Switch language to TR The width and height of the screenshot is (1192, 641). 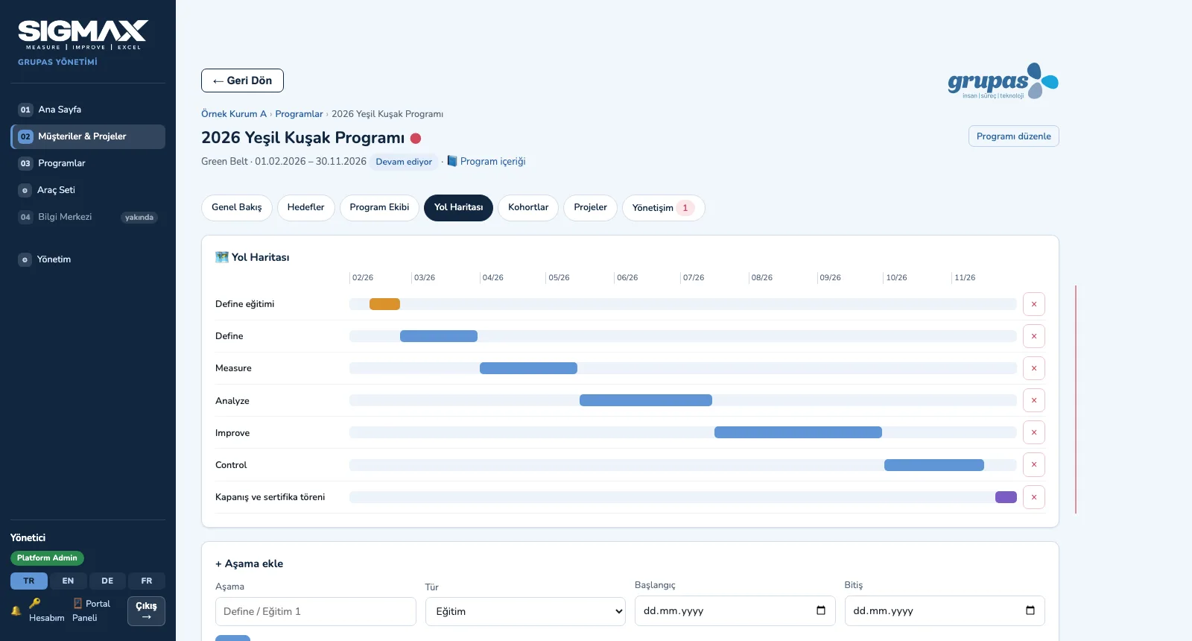29,581
